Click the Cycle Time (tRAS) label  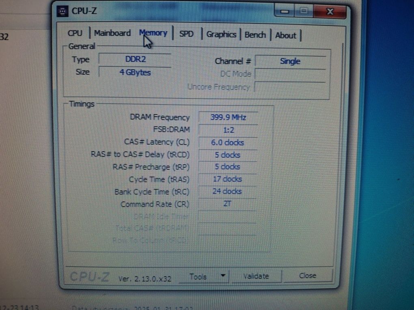[159, 180]
